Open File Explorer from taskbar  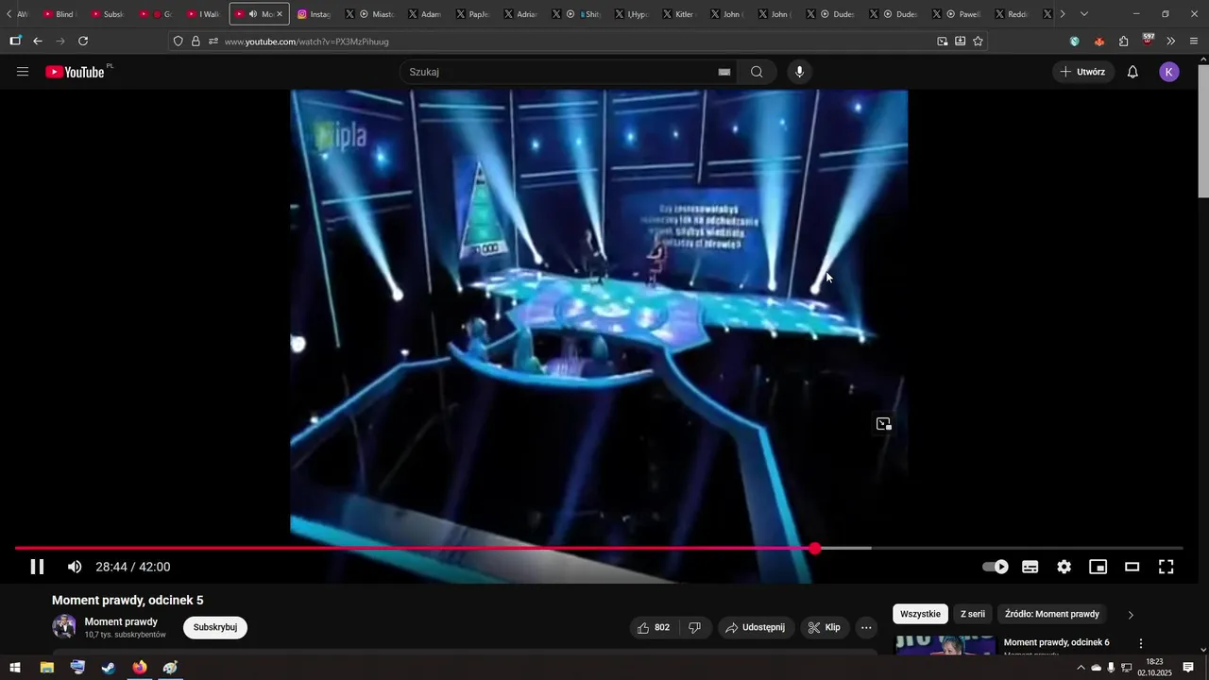pos(46,668)
